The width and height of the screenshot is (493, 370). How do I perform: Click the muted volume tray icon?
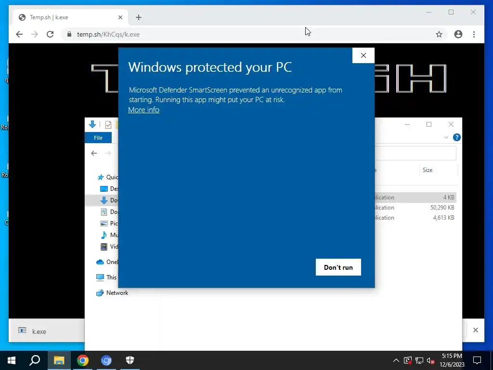point(430,360)
